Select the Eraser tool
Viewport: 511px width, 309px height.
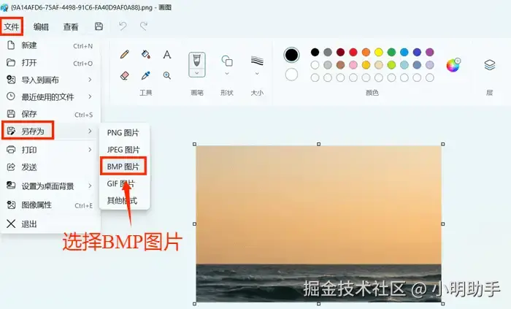[x=125, y=76]
